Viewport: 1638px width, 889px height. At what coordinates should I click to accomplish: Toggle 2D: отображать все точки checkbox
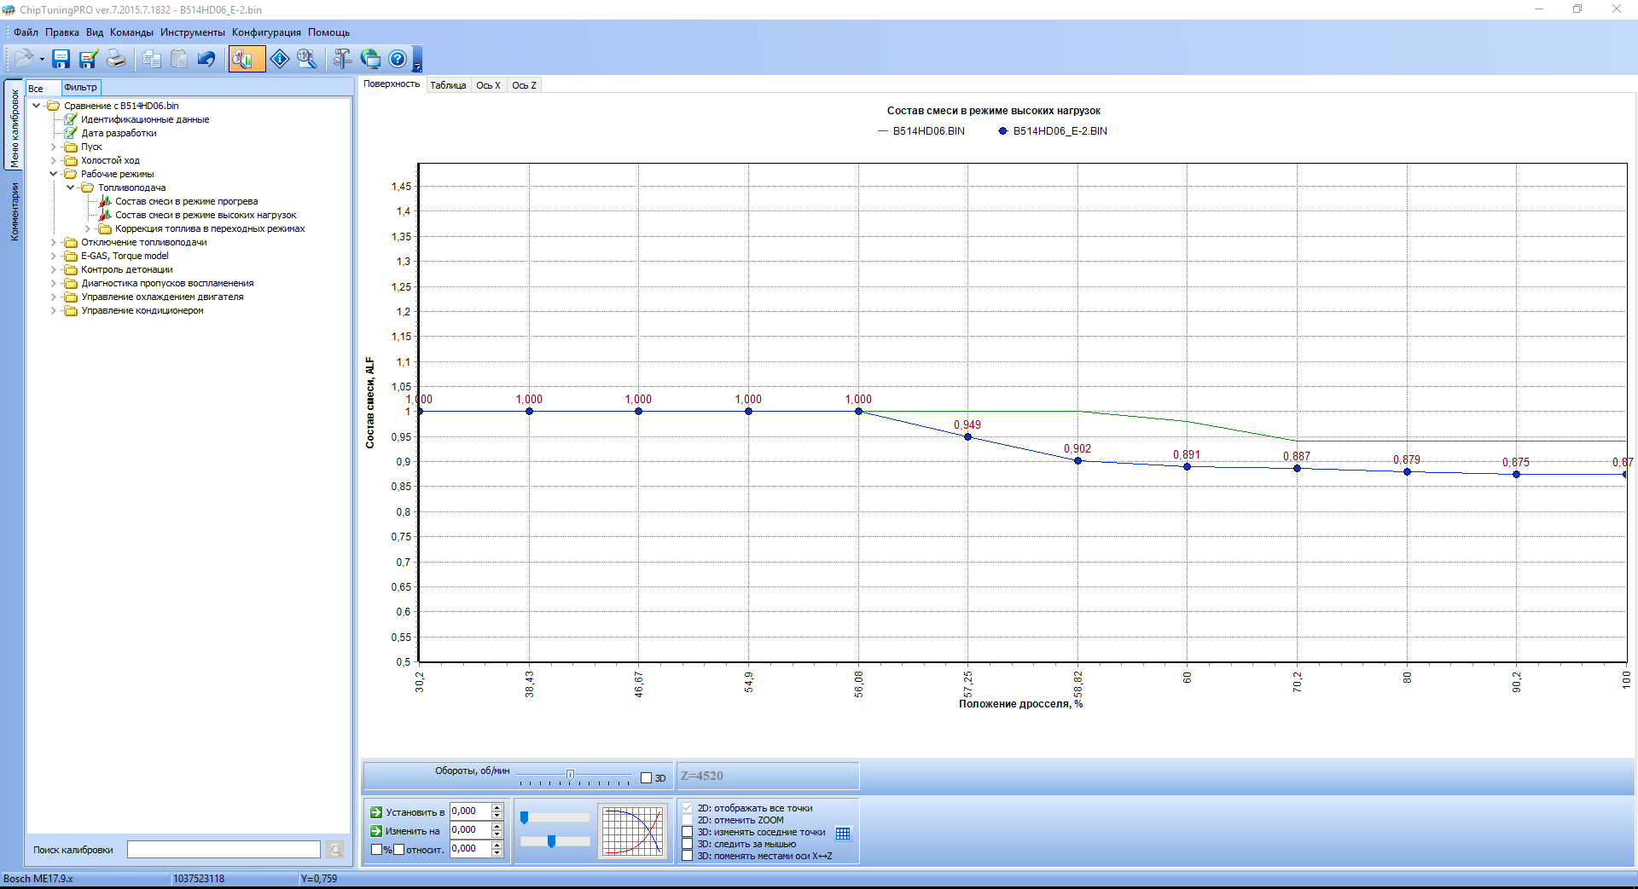(688, 808)
